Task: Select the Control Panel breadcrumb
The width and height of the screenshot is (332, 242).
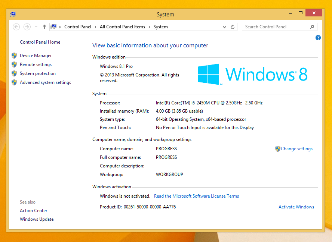Action: [x=77, y=27]
